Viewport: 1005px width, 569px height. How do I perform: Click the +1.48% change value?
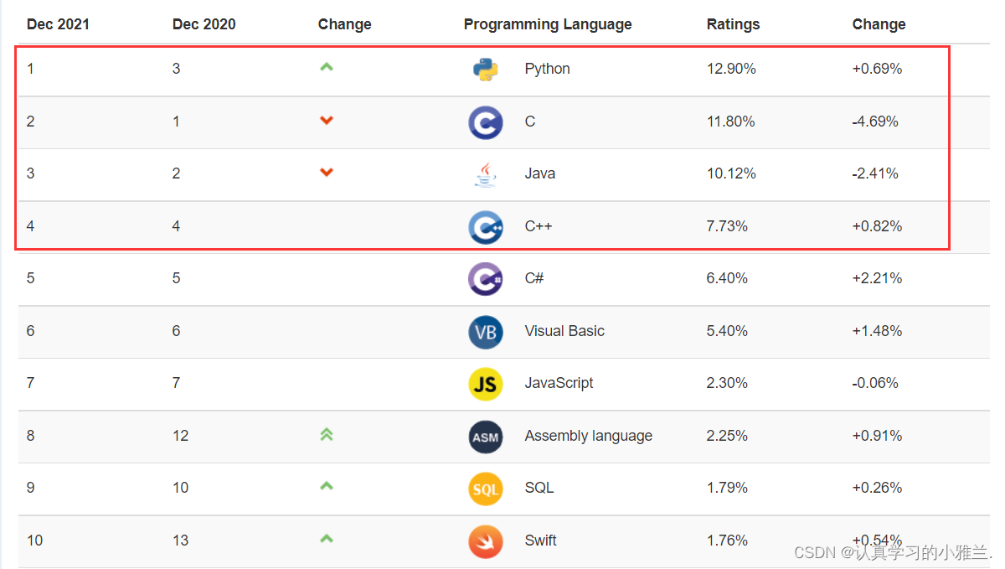tap(877, 331)
